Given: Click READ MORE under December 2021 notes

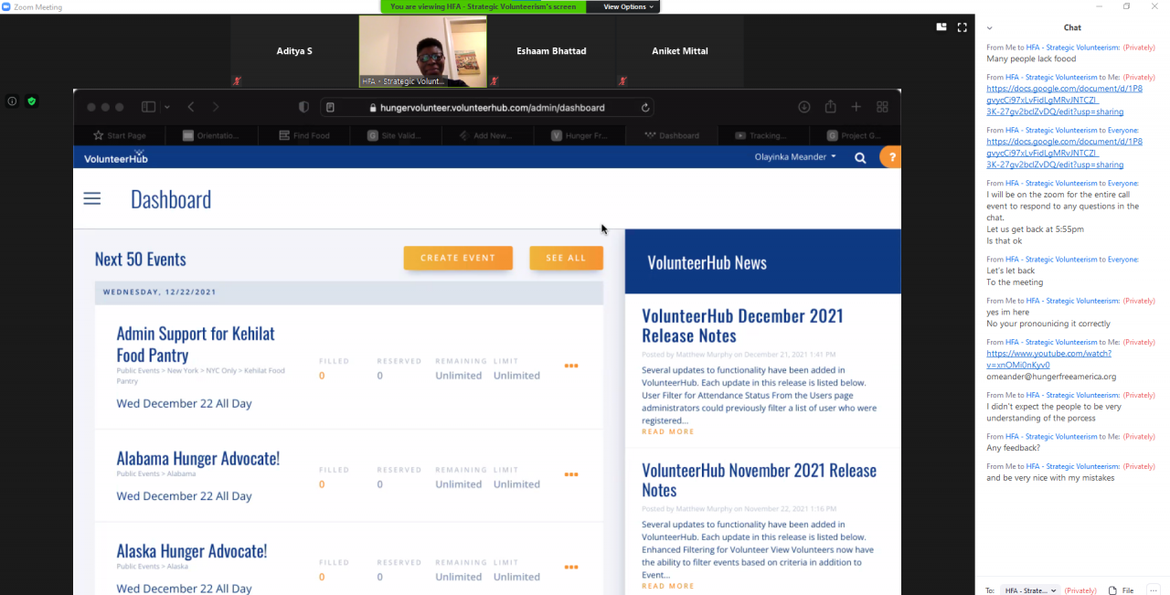Looking at the screenshot, I should tap(668, 431).
